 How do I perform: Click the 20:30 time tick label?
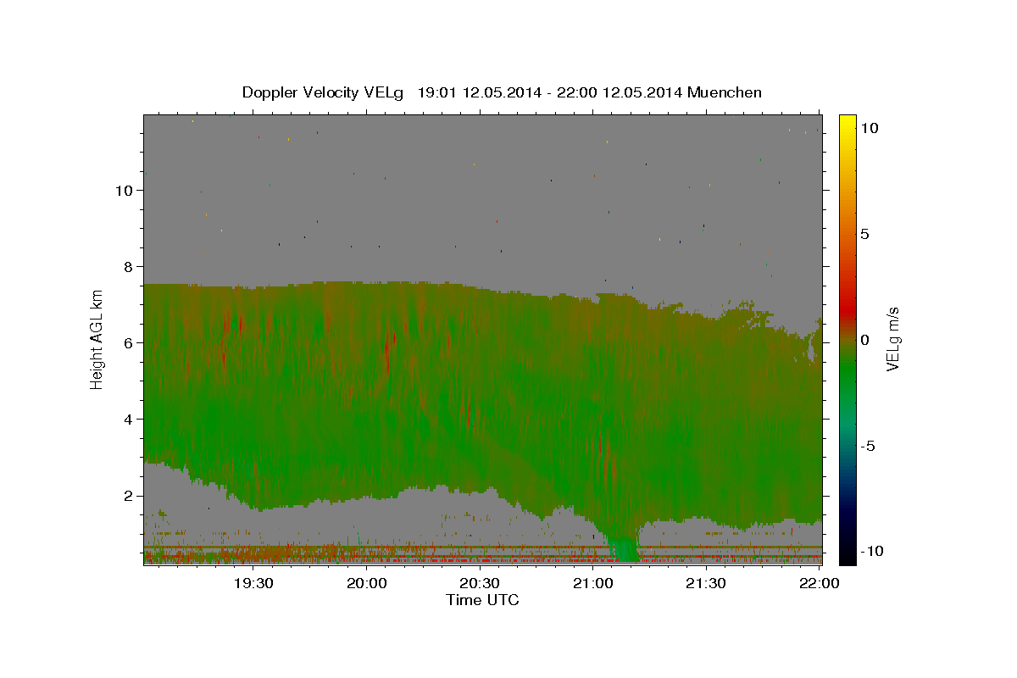pyautogui.click(x=480, y=583)
